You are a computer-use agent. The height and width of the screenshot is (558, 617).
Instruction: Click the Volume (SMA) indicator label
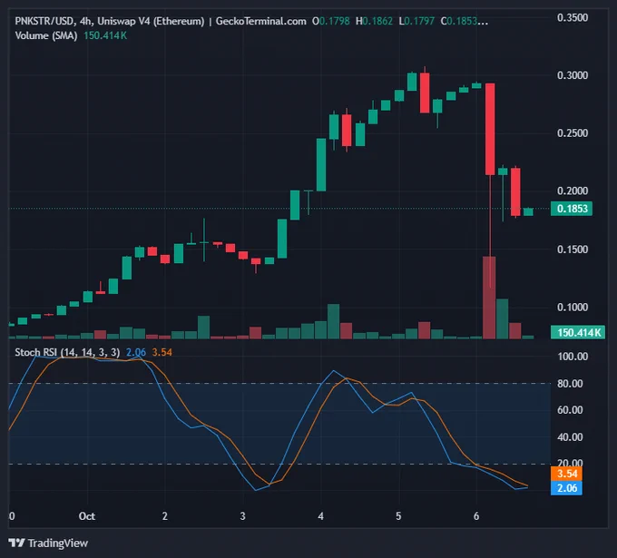pos(46,35)
